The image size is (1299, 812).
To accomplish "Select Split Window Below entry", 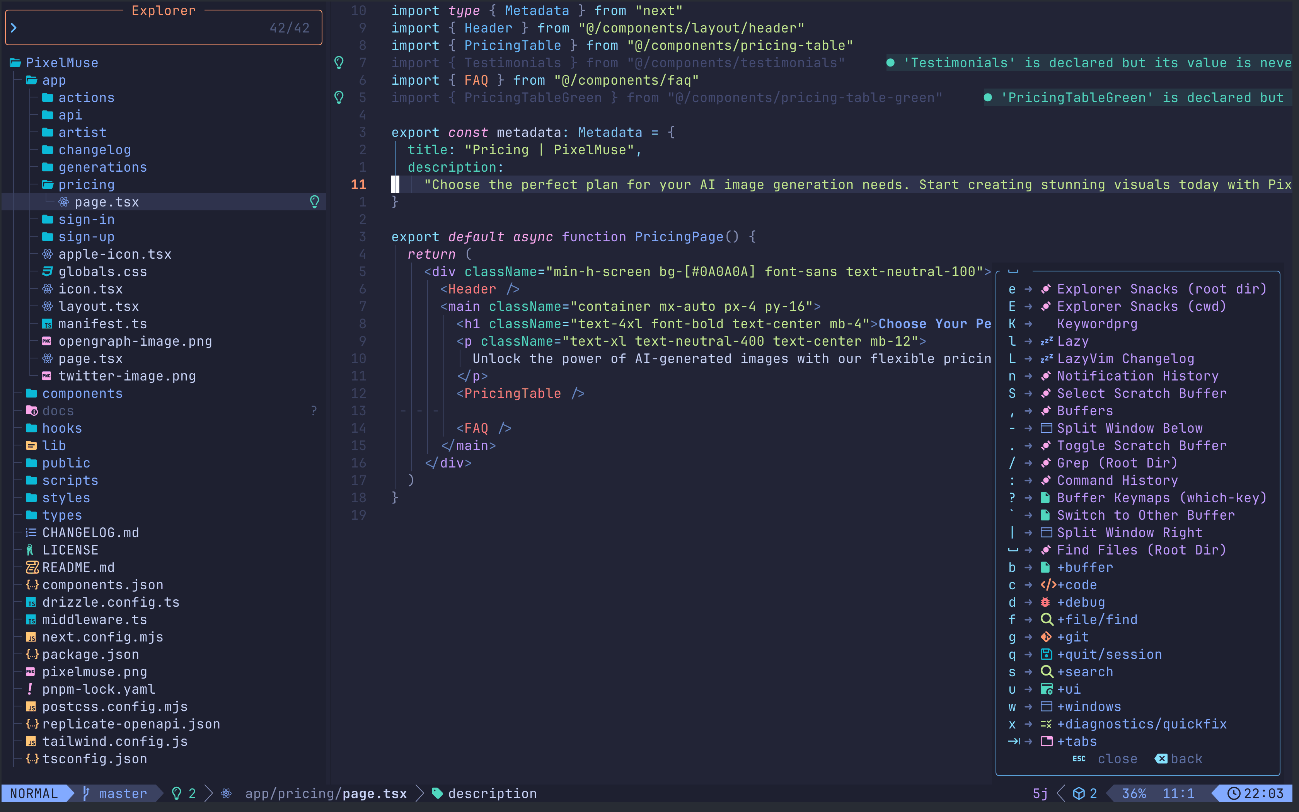I will [1105, 428].
